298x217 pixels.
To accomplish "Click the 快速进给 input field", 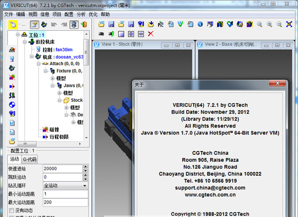I will [62, 169].
